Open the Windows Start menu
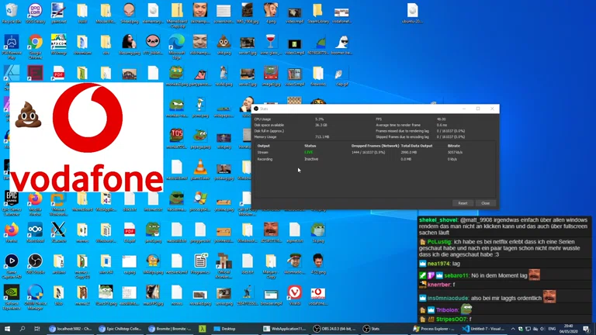 click(7, 329)
